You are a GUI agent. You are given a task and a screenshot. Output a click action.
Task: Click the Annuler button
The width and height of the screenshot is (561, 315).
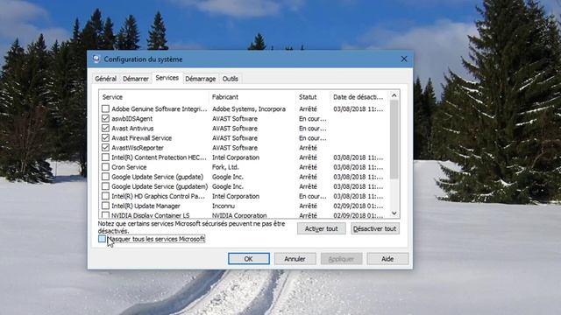point(295,259)
